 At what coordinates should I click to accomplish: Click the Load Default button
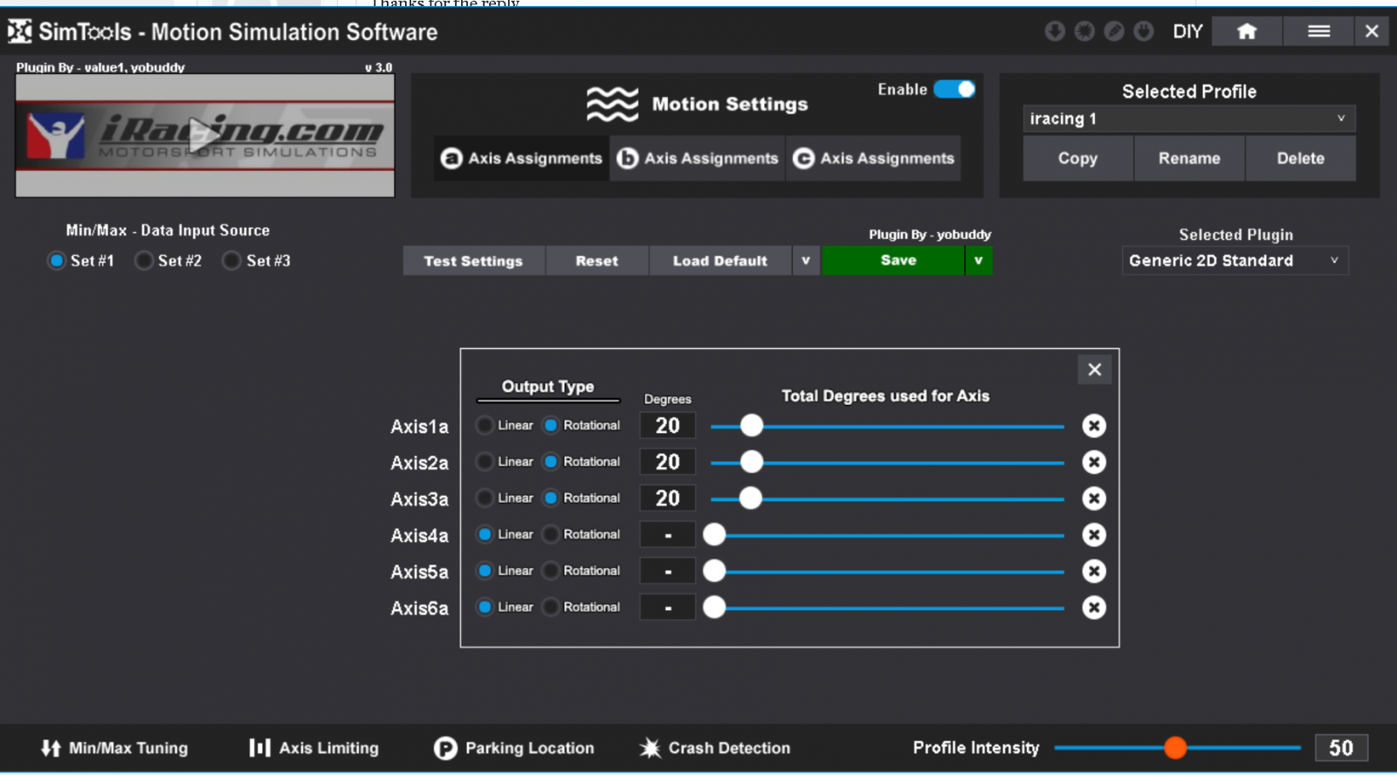(720, 260)
